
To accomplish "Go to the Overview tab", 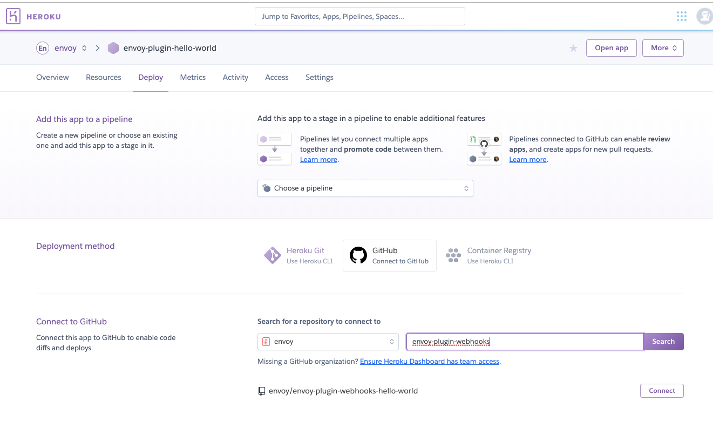I will tap(52, 77).
